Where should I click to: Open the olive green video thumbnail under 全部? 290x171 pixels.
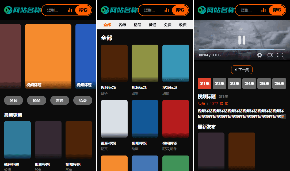coord(145,63)
